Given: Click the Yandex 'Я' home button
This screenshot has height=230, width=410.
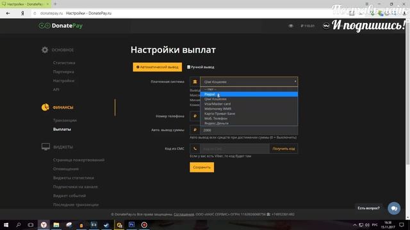Looking at the screenshot, I should (x=22, y=13).
